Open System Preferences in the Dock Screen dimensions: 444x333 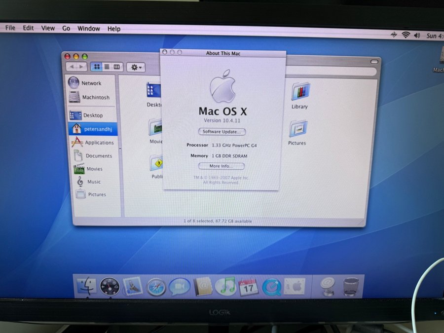[295, 286]
